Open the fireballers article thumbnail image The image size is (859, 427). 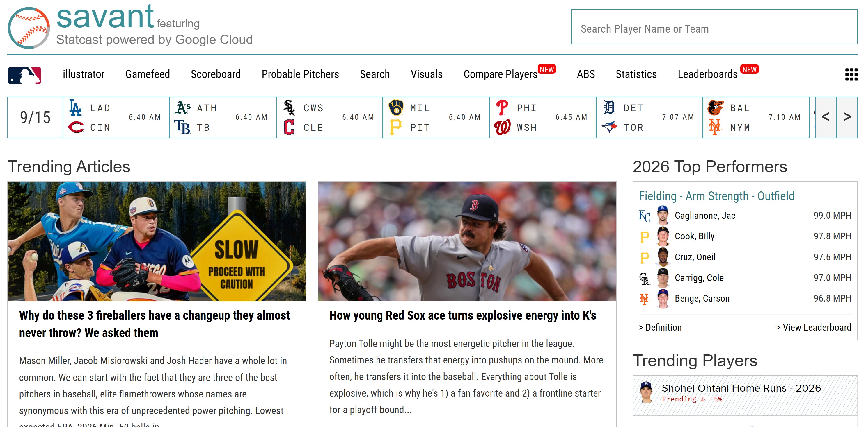click(x=157, y=241)
